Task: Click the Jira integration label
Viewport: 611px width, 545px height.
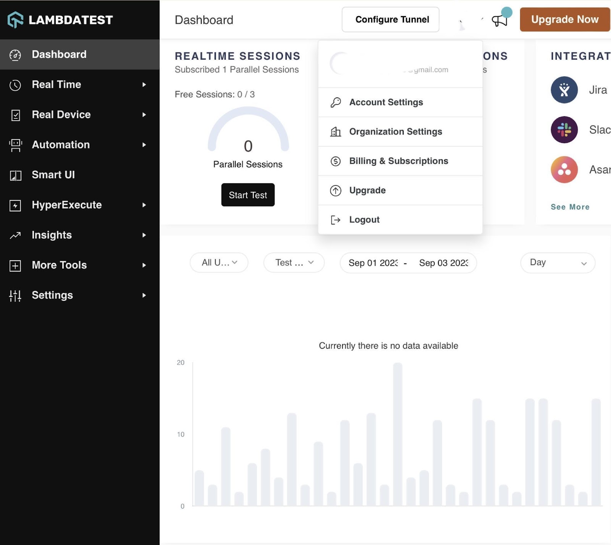Action: [x=598, y=90]
